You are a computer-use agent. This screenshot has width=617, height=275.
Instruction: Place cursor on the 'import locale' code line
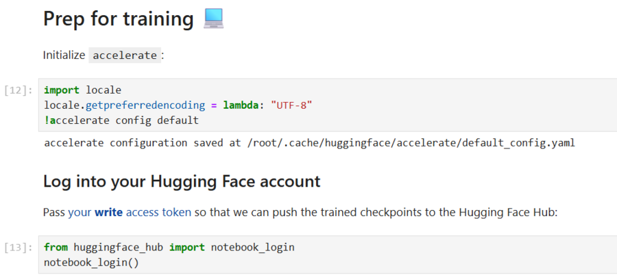point(83,90)
